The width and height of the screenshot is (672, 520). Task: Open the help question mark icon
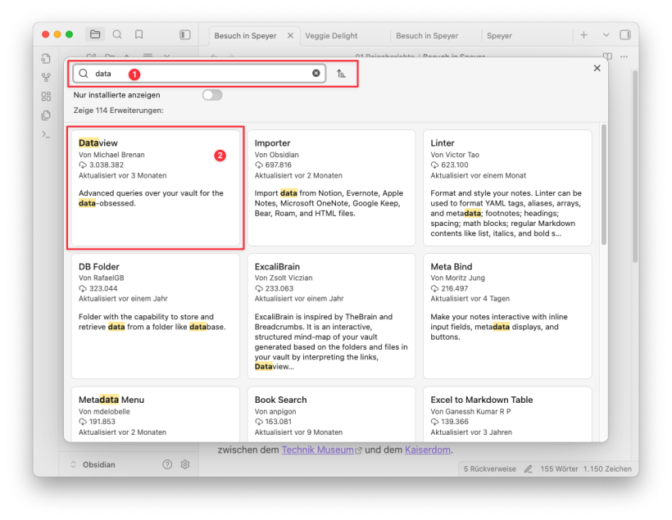tap(167, 464)
